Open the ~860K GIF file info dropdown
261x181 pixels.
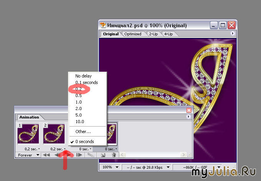197,167
